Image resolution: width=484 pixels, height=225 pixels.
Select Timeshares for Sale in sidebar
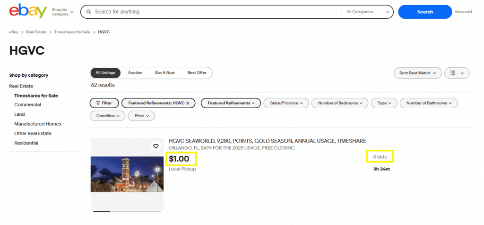point(36,96)
